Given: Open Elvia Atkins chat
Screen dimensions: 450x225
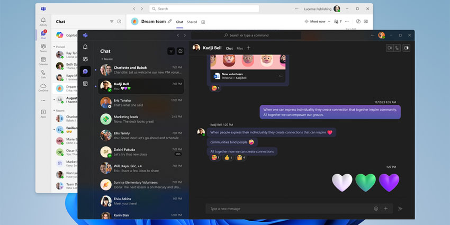Looking at the screenshot, I should point(141,201).
